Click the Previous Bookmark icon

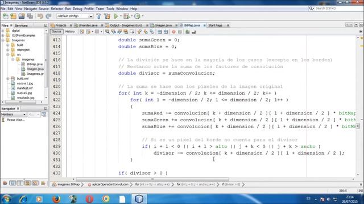tap(139, 32)
